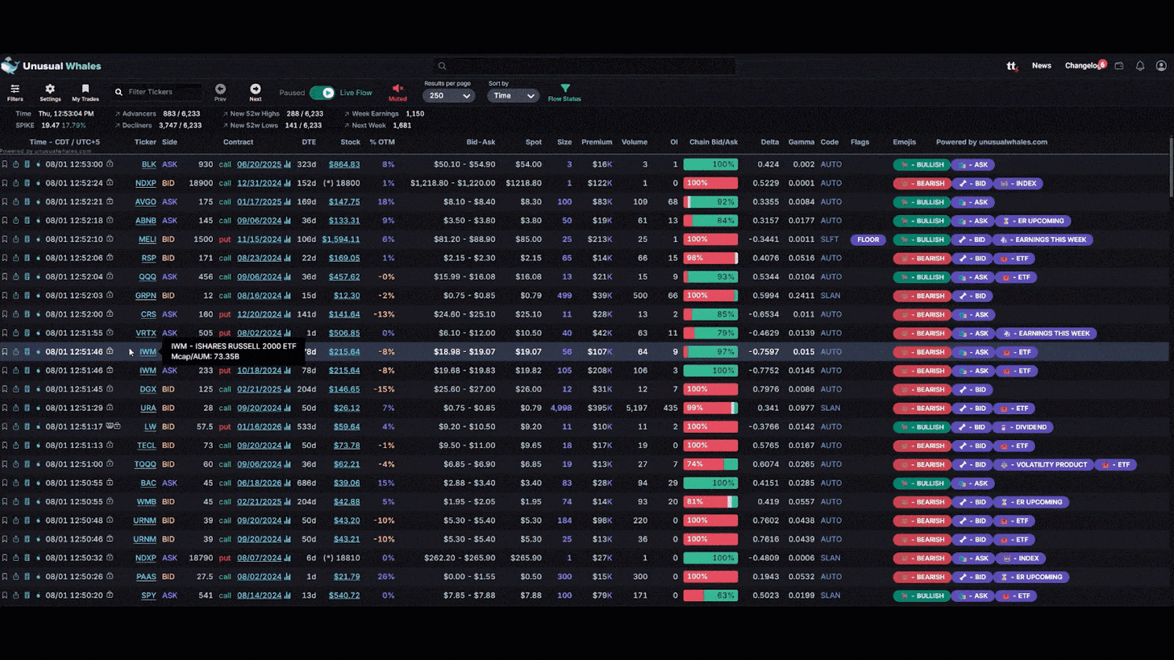The height and width of the screenshot is (660, 1174).
Task: Open the chart icon beside 06/20/2025 contract
Action: [x=288, y=164]
